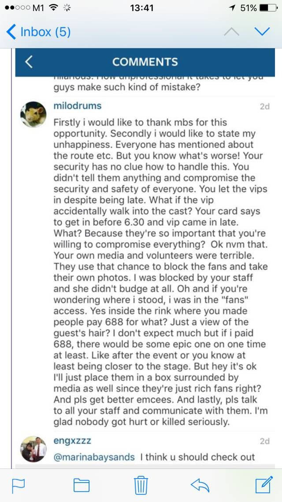Tap the engxzzz username
The width and height of the screenshot is (282, 502).
click(72, 441)
